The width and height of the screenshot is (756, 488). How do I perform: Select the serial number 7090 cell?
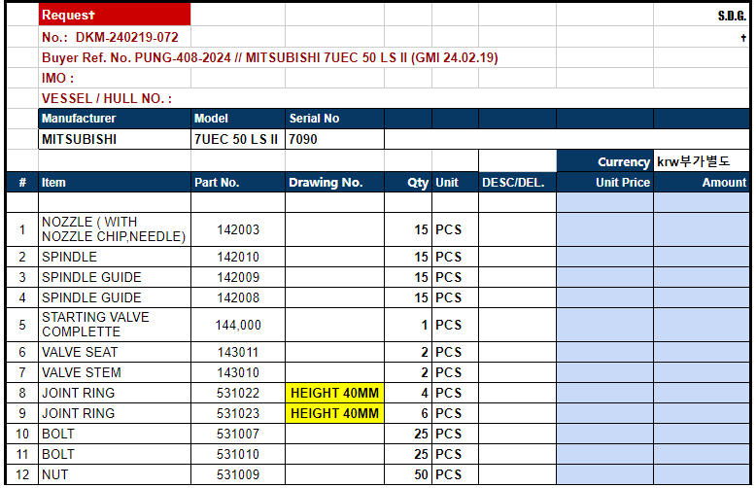[x=334, y=139]
